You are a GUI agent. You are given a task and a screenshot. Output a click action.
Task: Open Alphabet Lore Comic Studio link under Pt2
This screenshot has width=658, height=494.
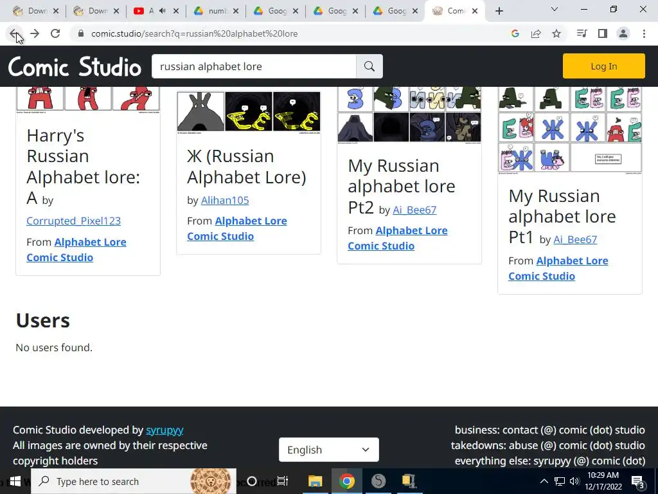coord(398,238)
